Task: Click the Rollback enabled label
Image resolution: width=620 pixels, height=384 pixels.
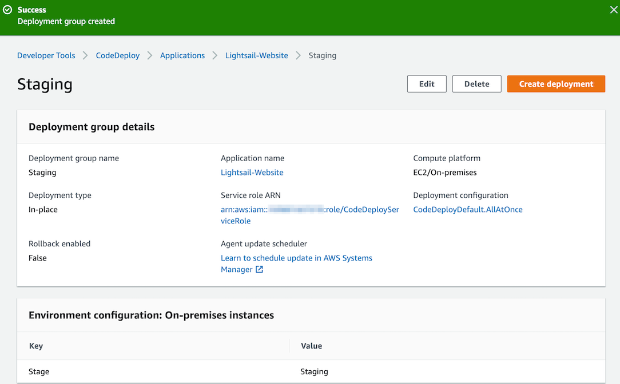Action: point(59,244)
